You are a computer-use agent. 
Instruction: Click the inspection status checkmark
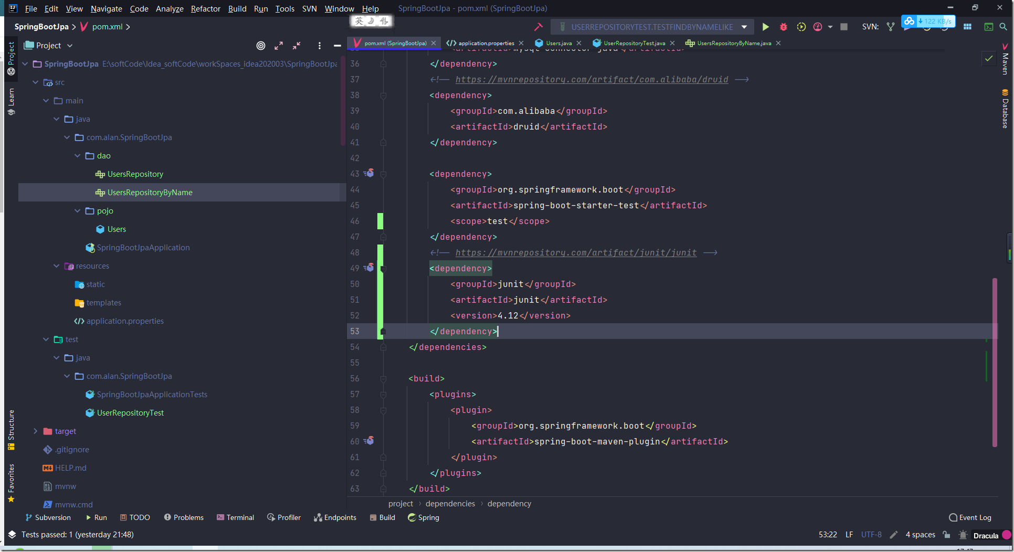point(989,58)
